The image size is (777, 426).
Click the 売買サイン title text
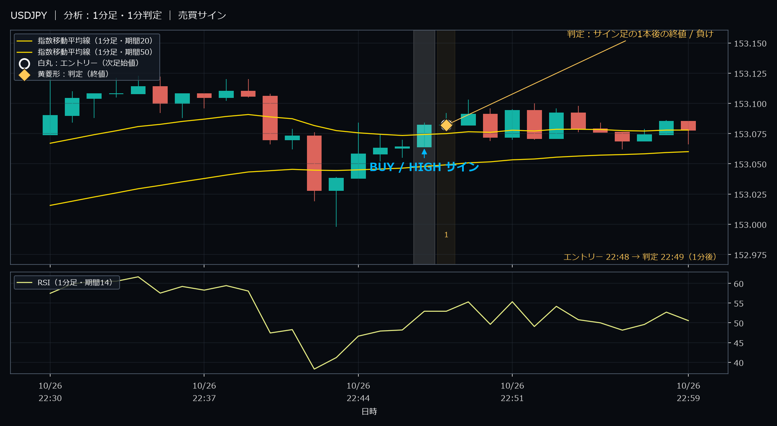pyautogui.click(x=202, y=15)
